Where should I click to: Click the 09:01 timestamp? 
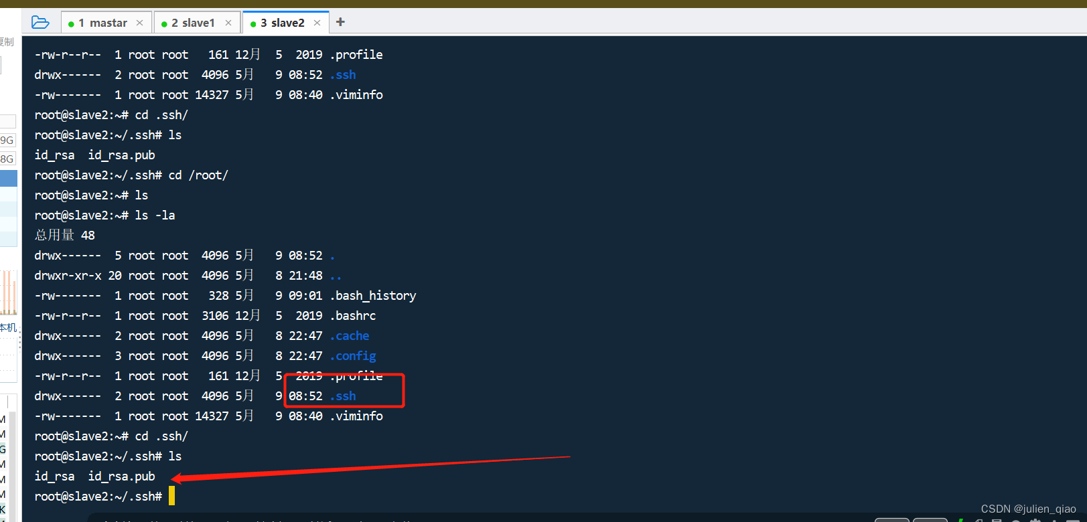[x=305, y=296]
